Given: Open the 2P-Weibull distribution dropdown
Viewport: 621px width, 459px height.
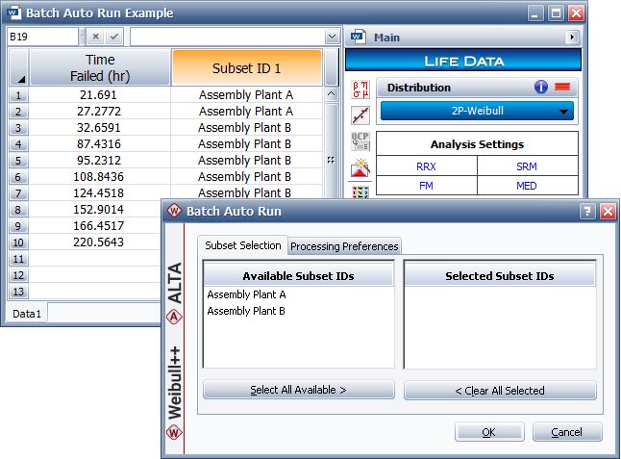Looking at the screenshot, I should click(x=477, y=111).
